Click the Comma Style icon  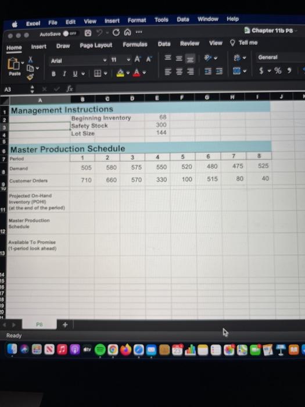(x=289, y=70)
